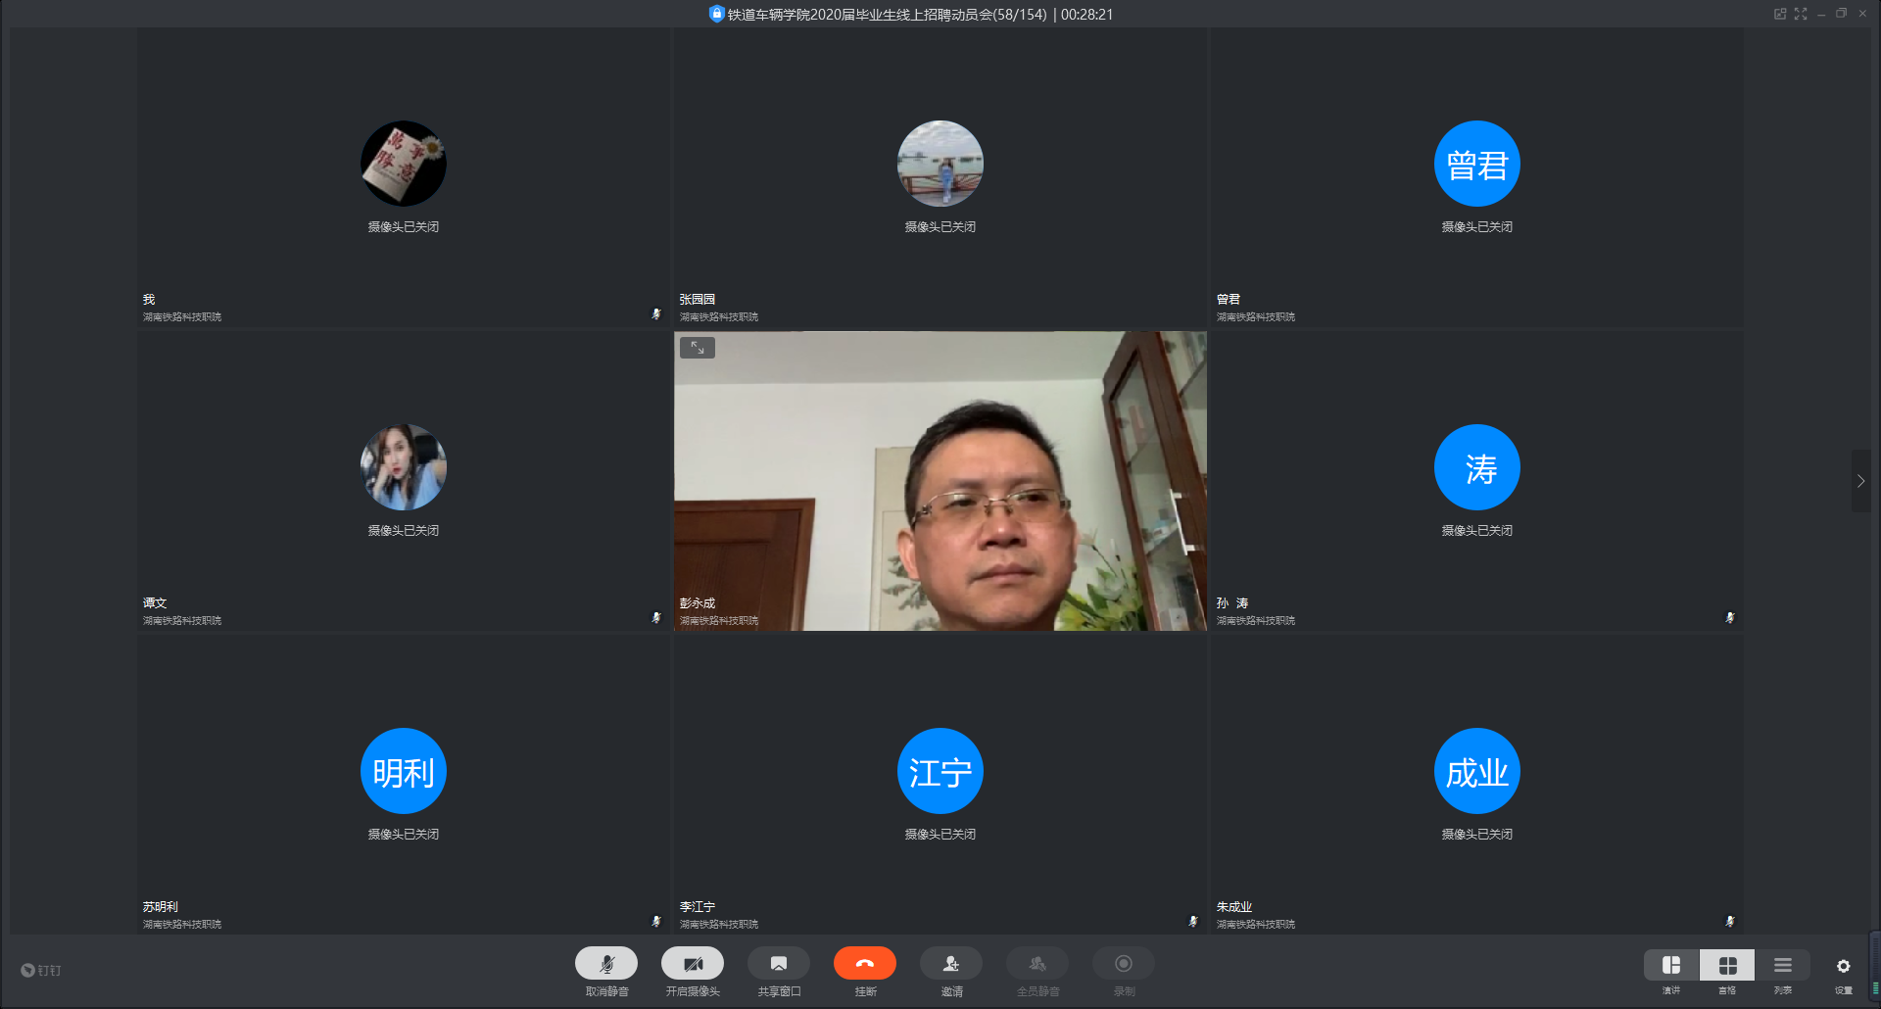
Task: Click muted mic icon in 孙涛 tile
Action: (x=1730, y=618)
